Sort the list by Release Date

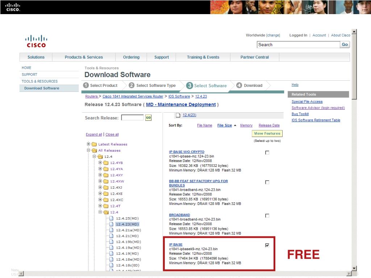point(269,125)
